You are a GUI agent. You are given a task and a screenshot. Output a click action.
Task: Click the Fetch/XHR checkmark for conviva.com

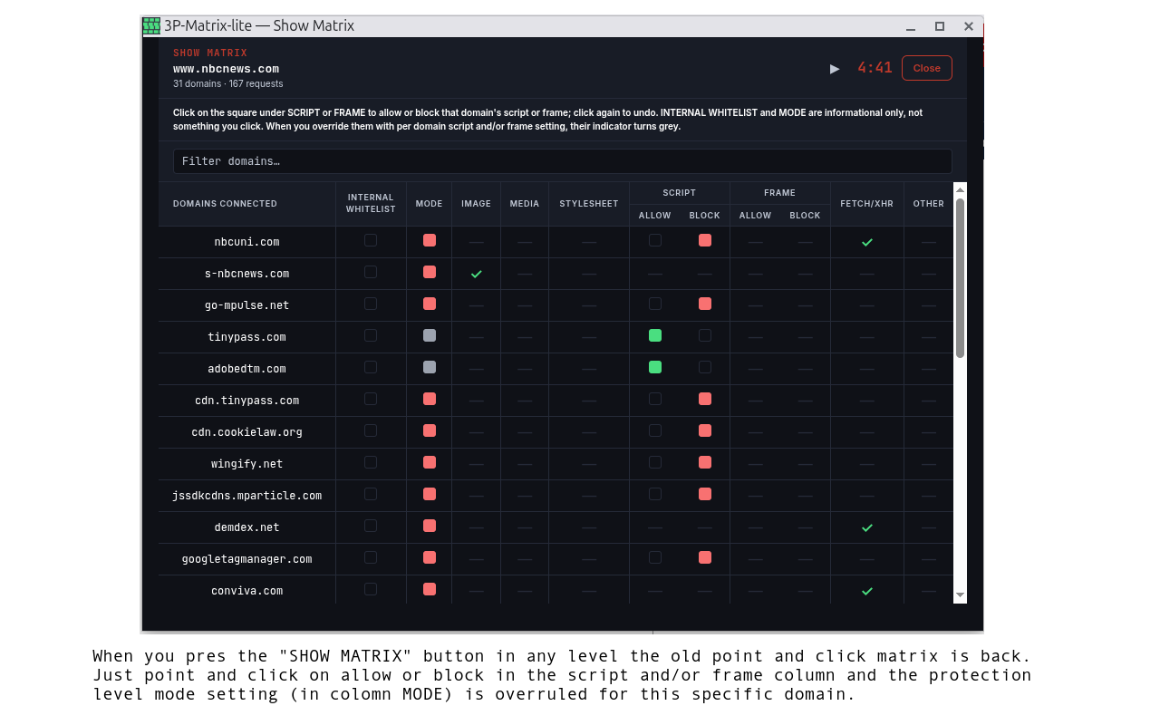(x=867, y=591)
